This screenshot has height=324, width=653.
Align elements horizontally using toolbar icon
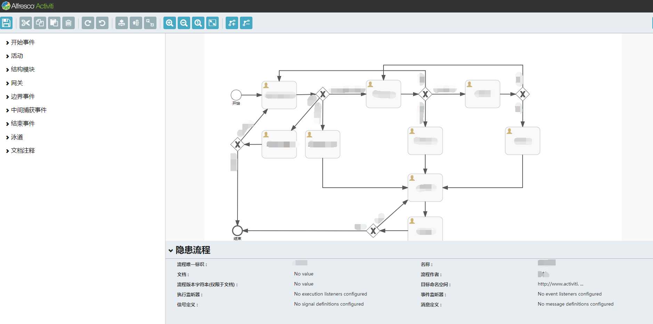(136, 23)
